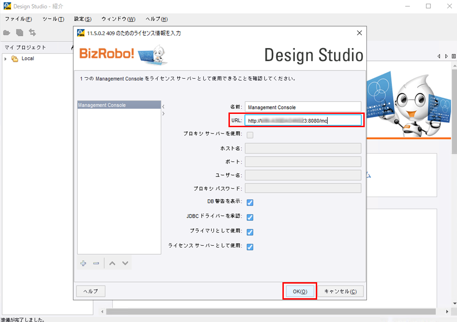457x322 pixels.
Task: Click the ヘルプ button in dialog
Action: pyautogui.click(x=90, y=291)
